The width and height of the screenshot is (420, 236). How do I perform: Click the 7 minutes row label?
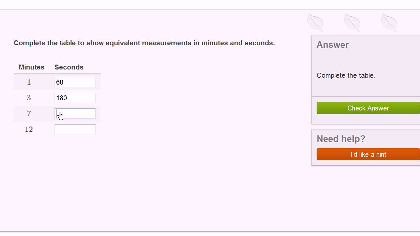29,114
